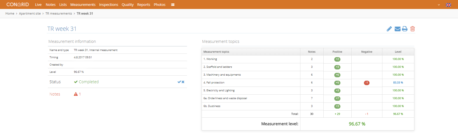The image size is (458, 135).
Task: Click the total notes count 30
Action: 312,114
